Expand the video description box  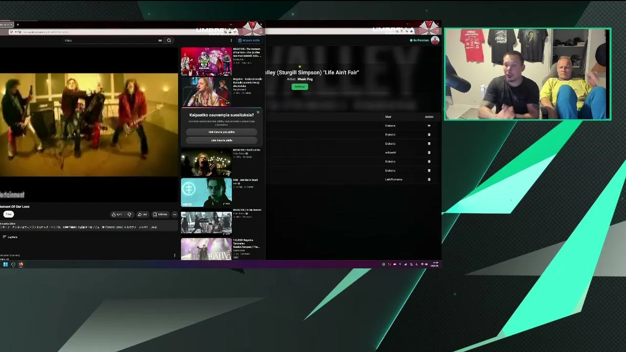(88, 226)
